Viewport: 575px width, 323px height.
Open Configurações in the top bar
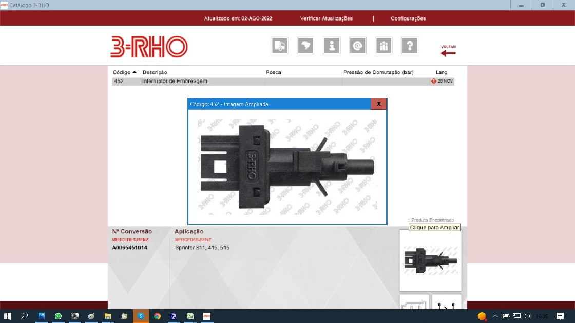[408, 18]
